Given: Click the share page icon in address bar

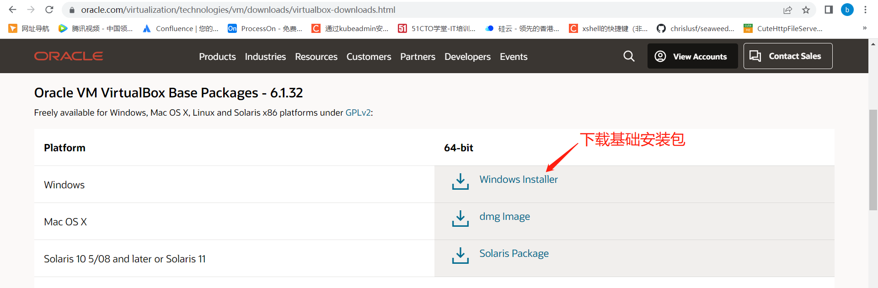Looking at the screenshot, I should [x=787, y=10].
